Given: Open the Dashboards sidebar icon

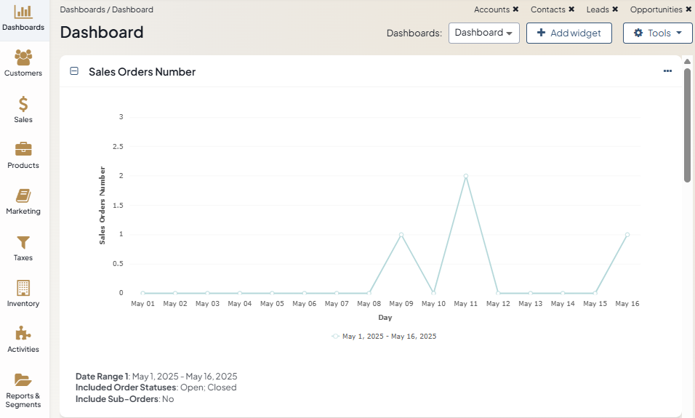Looking at the screenshot, I should click(x=23, y=13).
